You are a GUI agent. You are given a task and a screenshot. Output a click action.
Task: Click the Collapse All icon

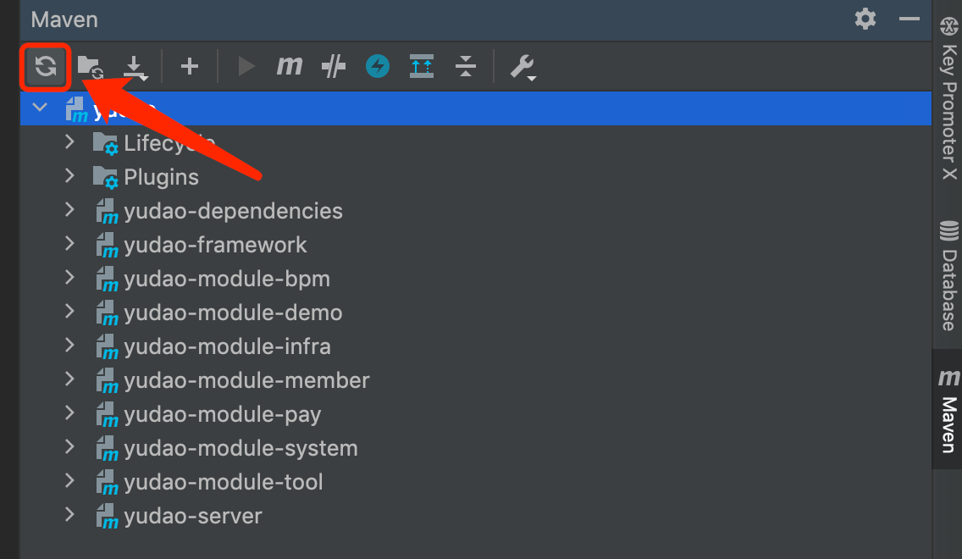[x=466, y=66]
